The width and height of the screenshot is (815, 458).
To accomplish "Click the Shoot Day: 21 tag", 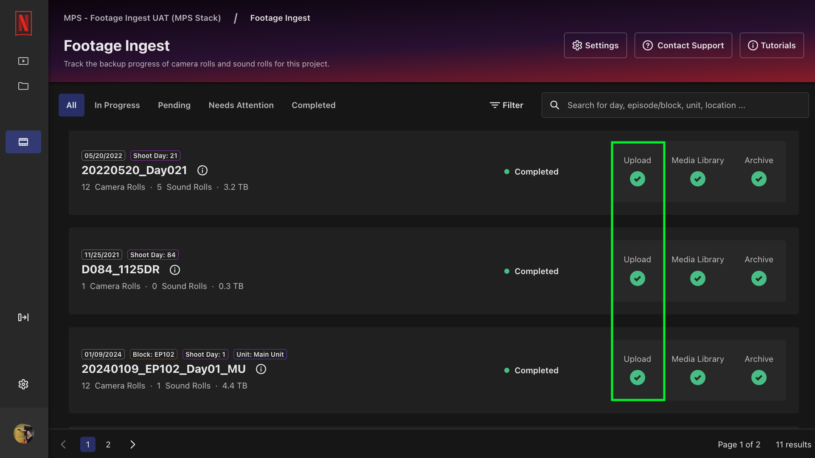I will [x=155, y=155].
